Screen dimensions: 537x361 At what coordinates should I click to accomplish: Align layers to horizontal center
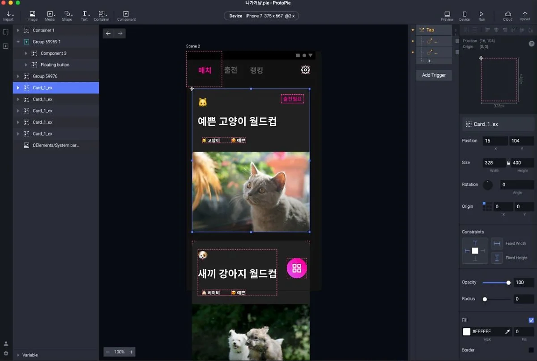[496, 30]
